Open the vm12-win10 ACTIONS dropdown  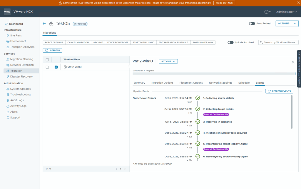(x=168, y=61)
